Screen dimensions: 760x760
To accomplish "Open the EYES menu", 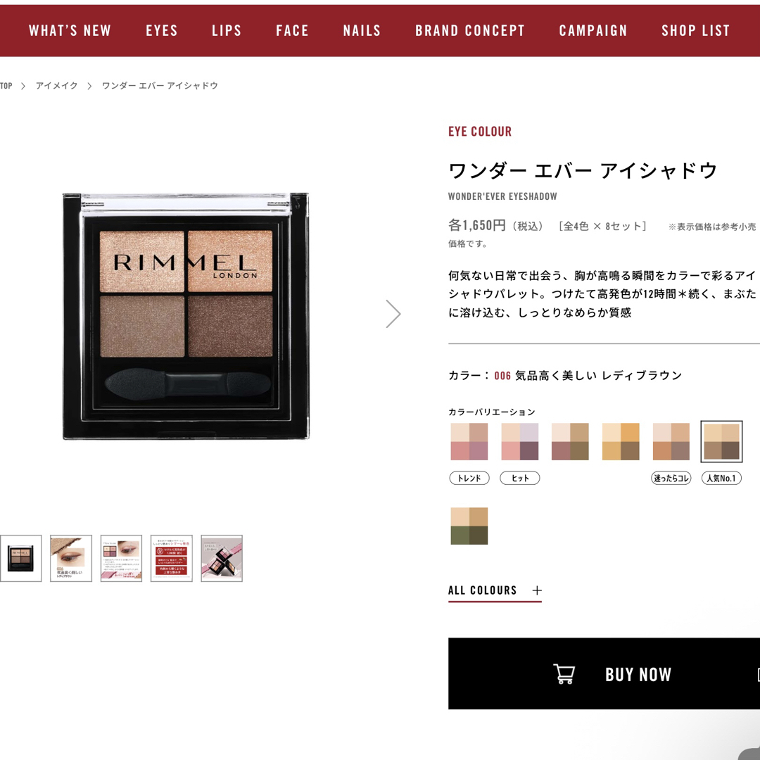I will [x=162, y=30].
